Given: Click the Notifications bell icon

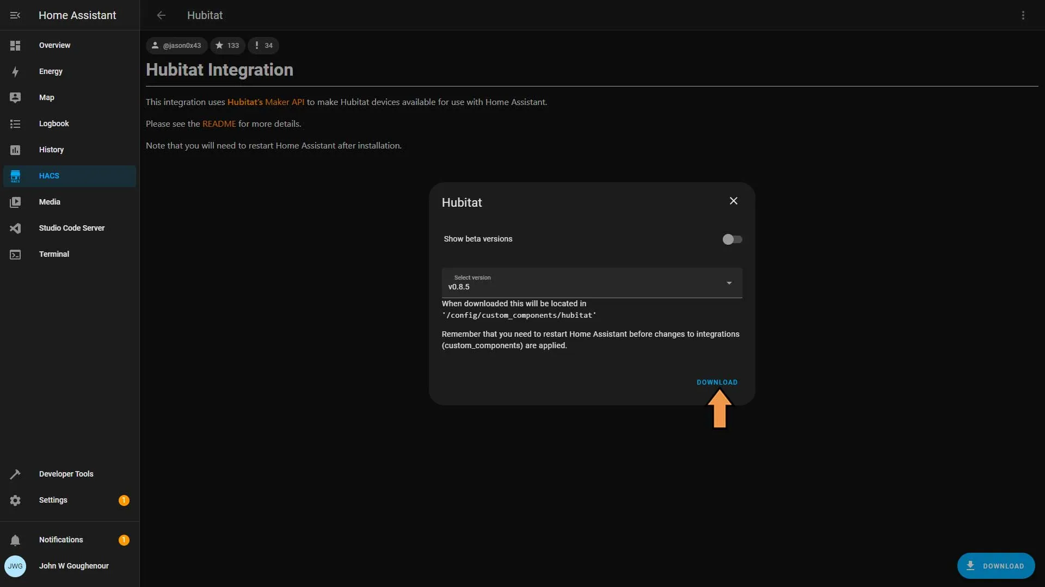Looking at the screenshot, I should [x=15, y=540].
